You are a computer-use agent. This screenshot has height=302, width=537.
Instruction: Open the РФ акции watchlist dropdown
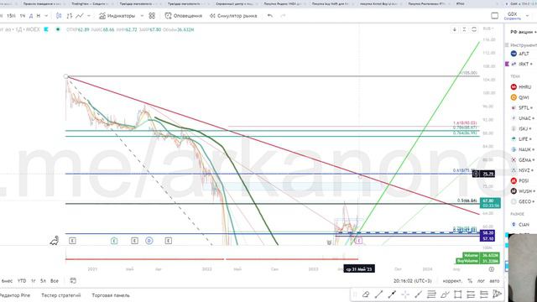(524, 32)
